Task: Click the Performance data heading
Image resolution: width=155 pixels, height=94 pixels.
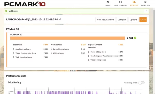Action: pos(16,76)
